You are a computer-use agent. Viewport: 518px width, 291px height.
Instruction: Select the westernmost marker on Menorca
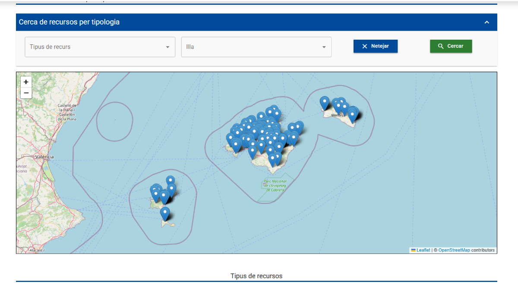click(x=325, y=103)
